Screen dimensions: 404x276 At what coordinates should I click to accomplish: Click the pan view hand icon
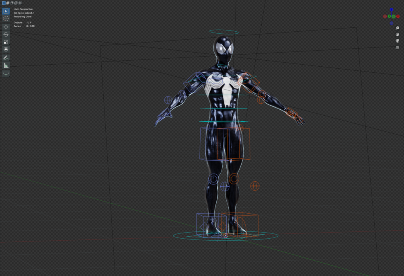point(397,35)
